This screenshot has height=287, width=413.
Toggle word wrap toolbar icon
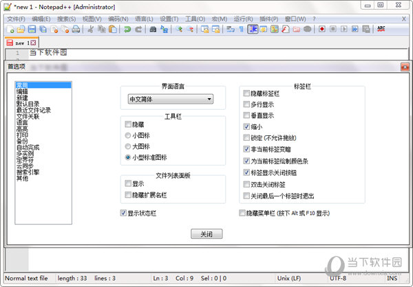(231, 29)
